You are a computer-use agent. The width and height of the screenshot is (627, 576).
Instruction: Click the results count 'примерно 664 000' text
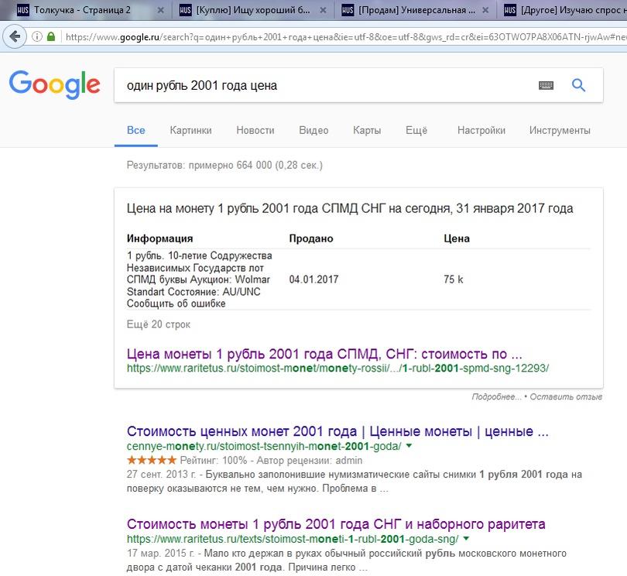[230, 165]
